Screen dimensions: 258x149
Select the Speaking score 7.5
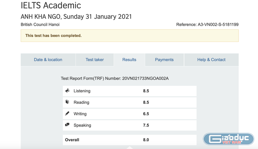(x=146, y=125)
